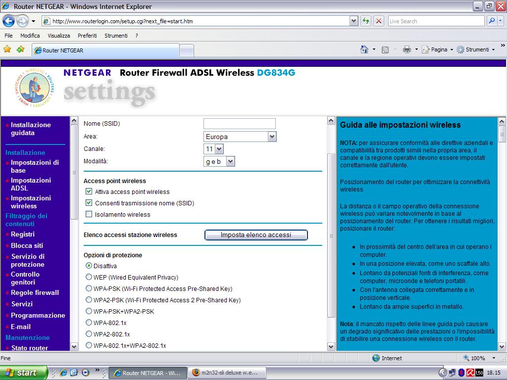Expand hidden system tray icons arrow
507x380 pixels.
point(443,373)
